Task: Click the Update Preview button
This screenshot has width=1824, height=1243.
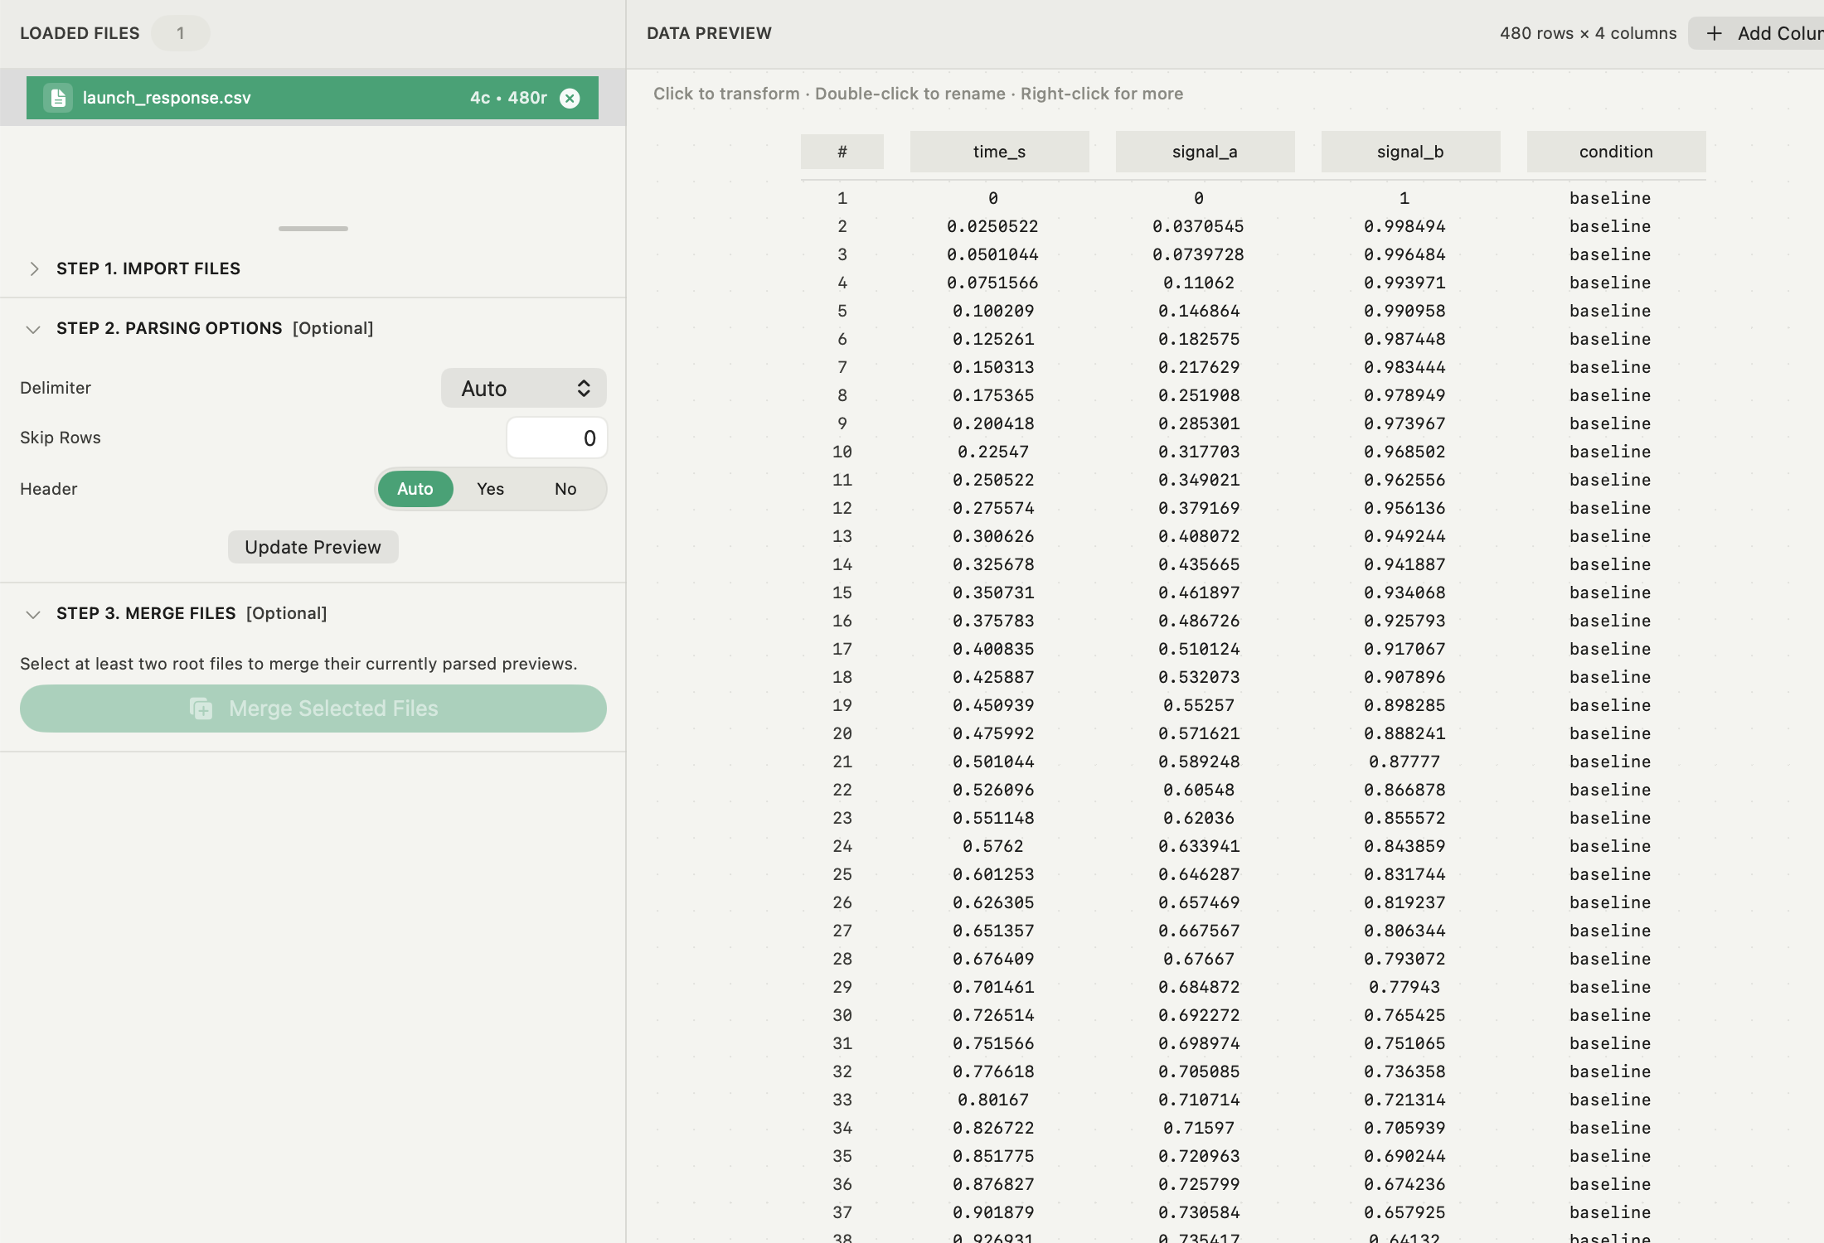Action: point(313,547)
